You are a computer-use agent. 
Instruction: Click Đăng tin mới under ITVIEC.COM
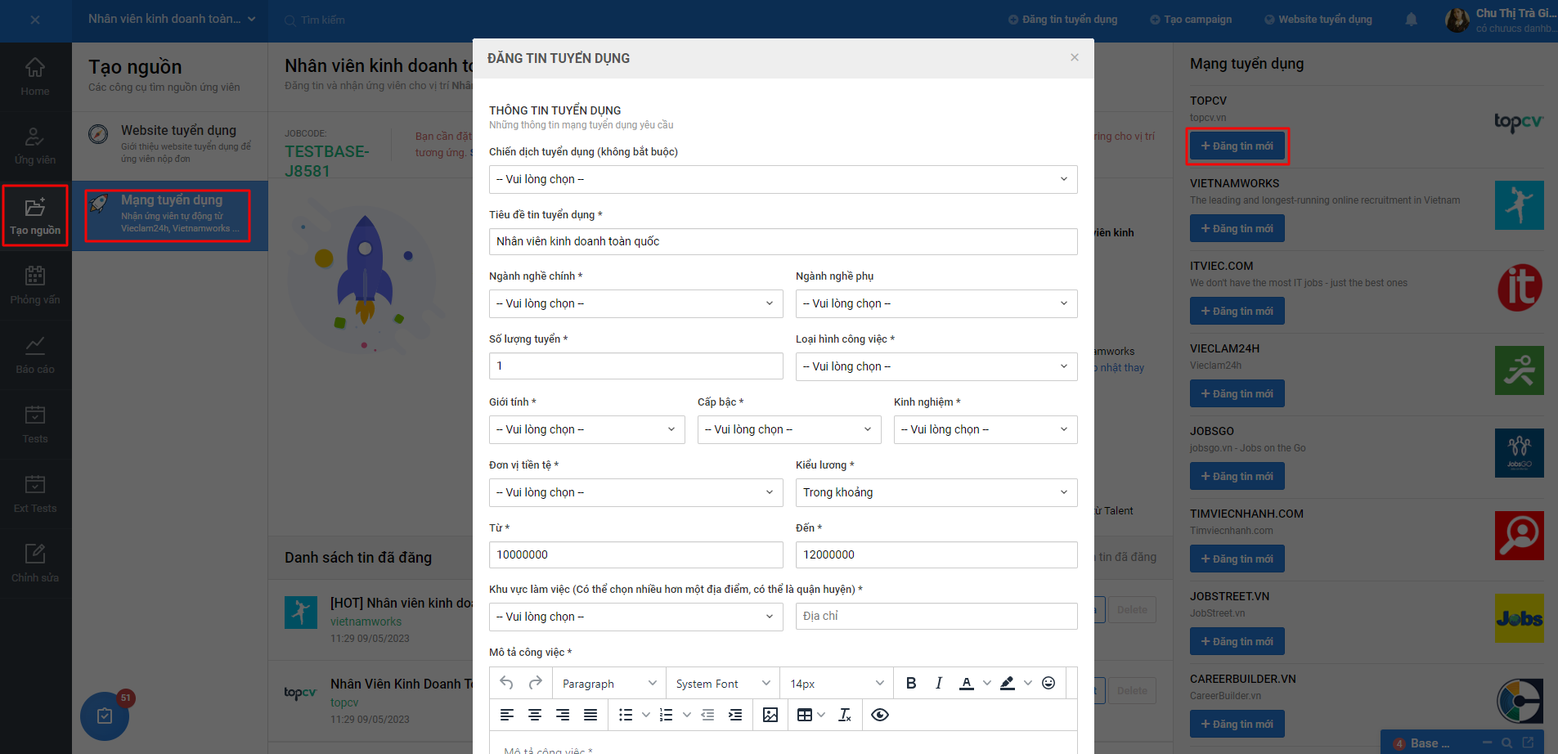pos(1237,311)
